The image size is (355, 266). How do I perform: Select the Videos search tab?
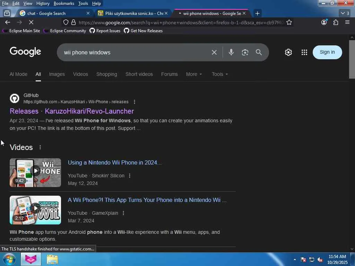(80, 74)
